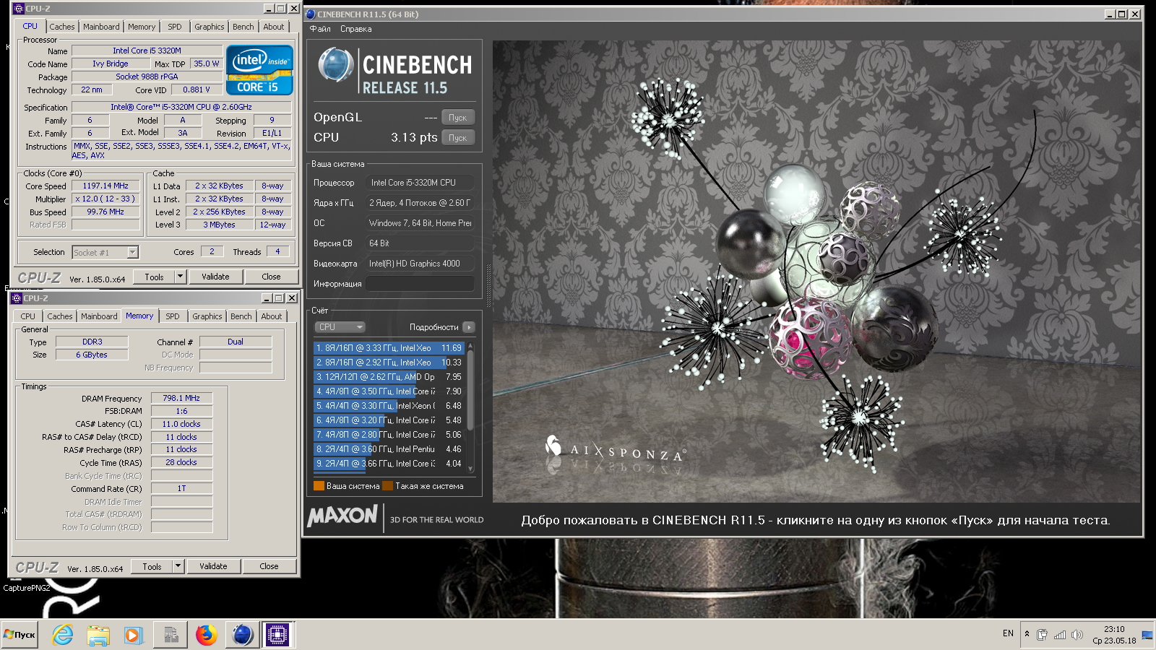1156x650 pixels.
Task: Click the MAXON logo
Action: pyautogui.click(x=342, y=516)
